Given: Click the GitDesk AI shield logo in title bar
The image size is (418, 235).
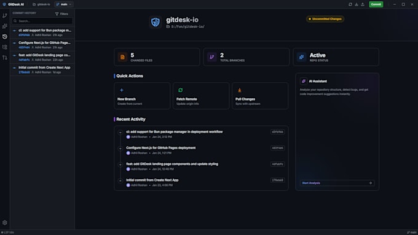Looking at the screenshot, I should [x=4, y=4].
